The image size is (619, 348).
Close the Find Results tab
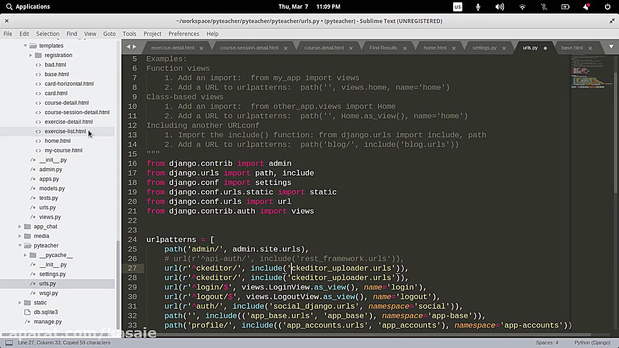[x=405, y=48]
